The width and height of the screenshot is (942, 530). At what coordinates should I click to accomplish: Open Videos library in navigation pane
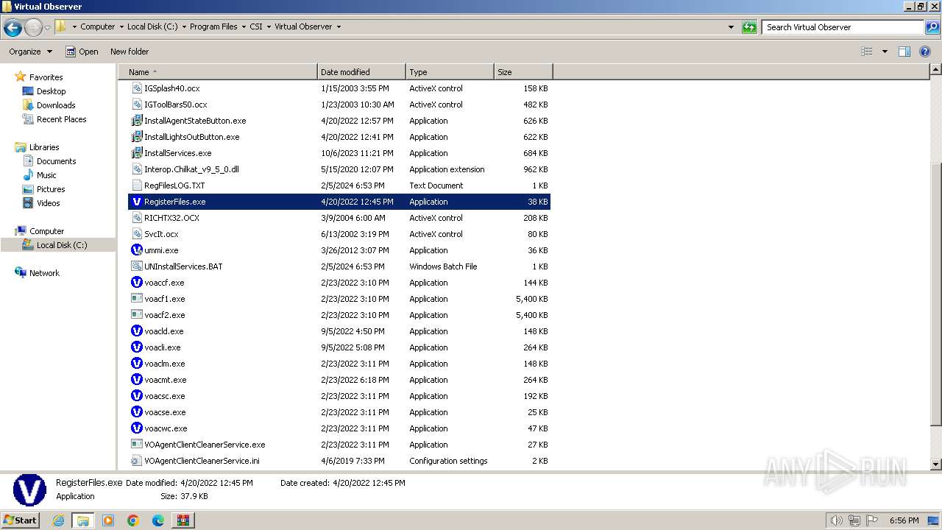(48, 202)
